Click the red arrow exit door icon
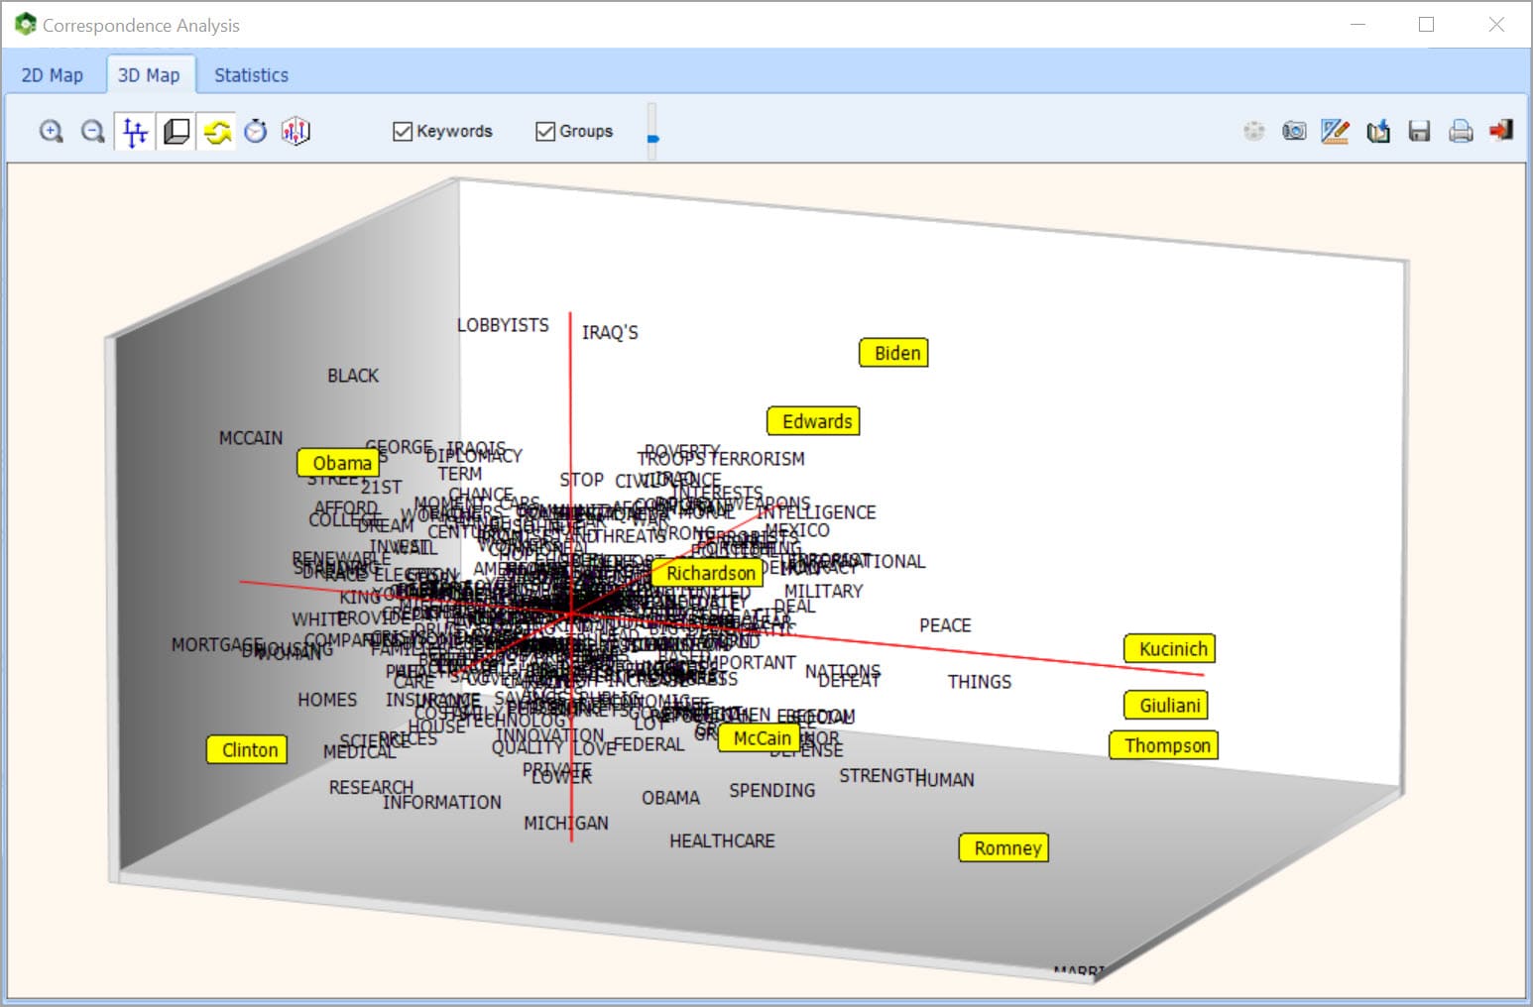1533x1007 pixels. (x=1501, y=131)
